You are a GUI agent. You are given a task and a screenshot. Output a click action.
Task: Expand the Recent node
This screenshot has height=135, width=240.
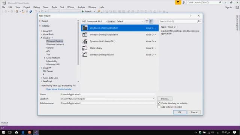point(40,21)
